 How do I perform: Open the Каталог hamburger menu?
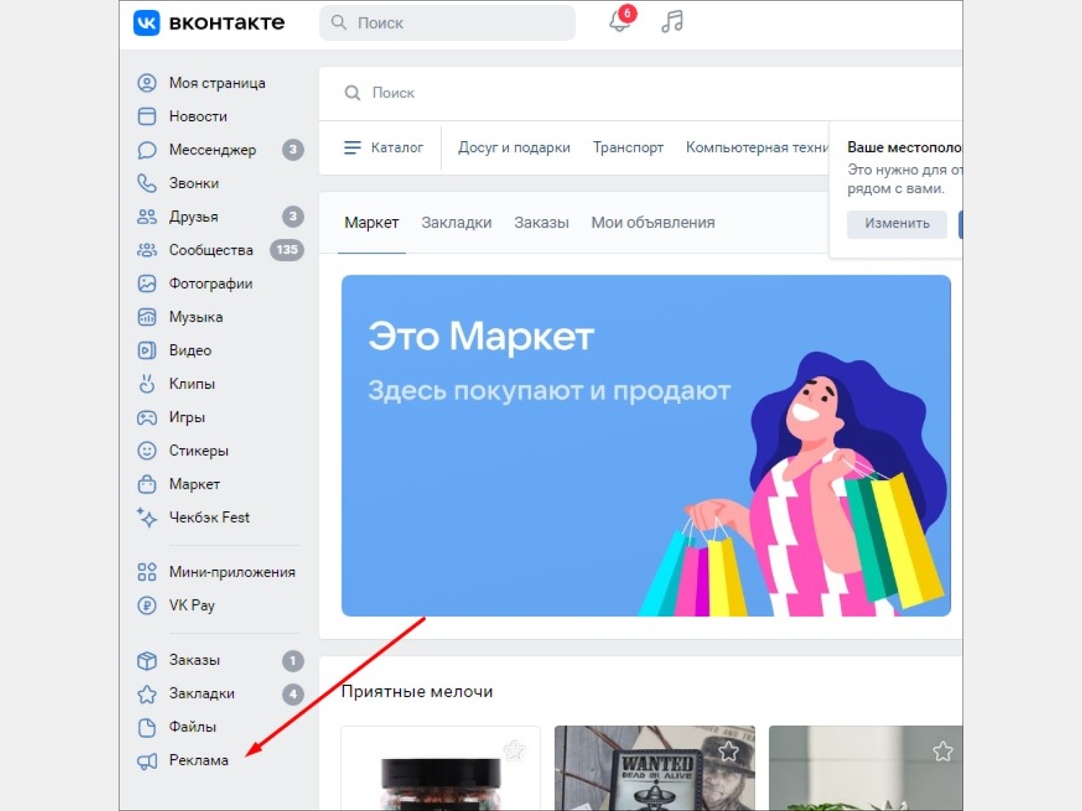click(384, 147)
